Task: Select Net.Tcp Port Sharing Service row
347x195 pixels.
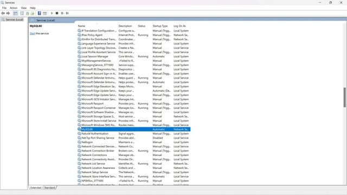Action: coord(134,138)
